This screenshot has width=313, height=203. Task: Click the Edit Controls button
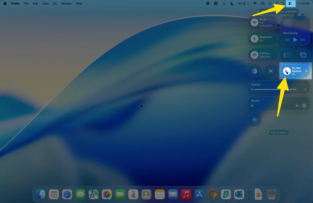pyautogui.click(x=279, y=132)
